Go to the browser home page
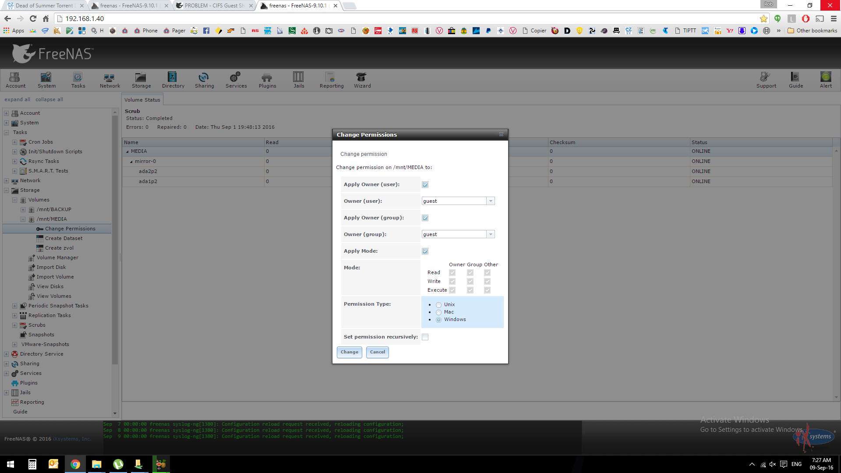The height and width of the screenshot is (473, 841). tap(46, 18)
